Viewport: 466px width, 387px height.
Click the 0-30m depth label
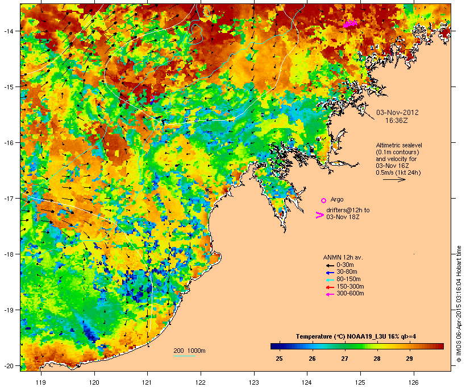345,265
